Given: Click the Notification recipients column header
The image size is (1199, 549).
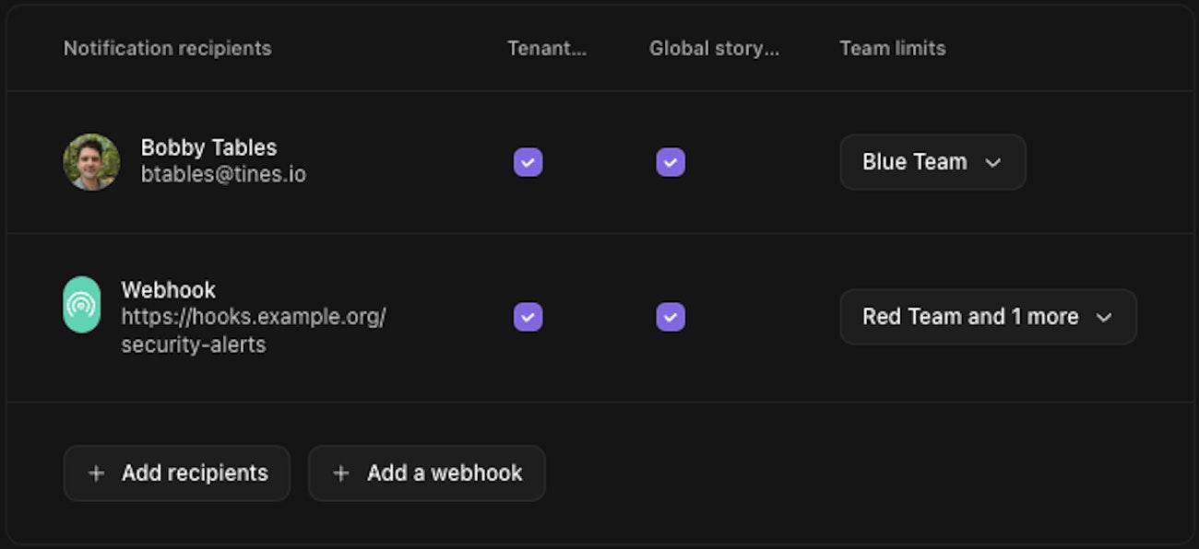Looking at the screenshot, I should coord(167,48).
